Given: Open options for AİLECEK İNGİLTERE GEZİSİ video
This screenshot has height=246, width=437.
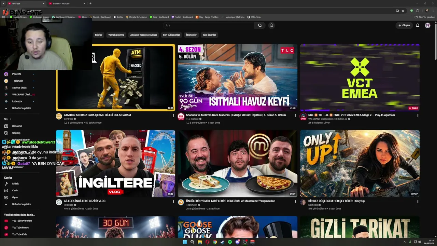Looking at the screenshot, I should click(x=173, y=202).
